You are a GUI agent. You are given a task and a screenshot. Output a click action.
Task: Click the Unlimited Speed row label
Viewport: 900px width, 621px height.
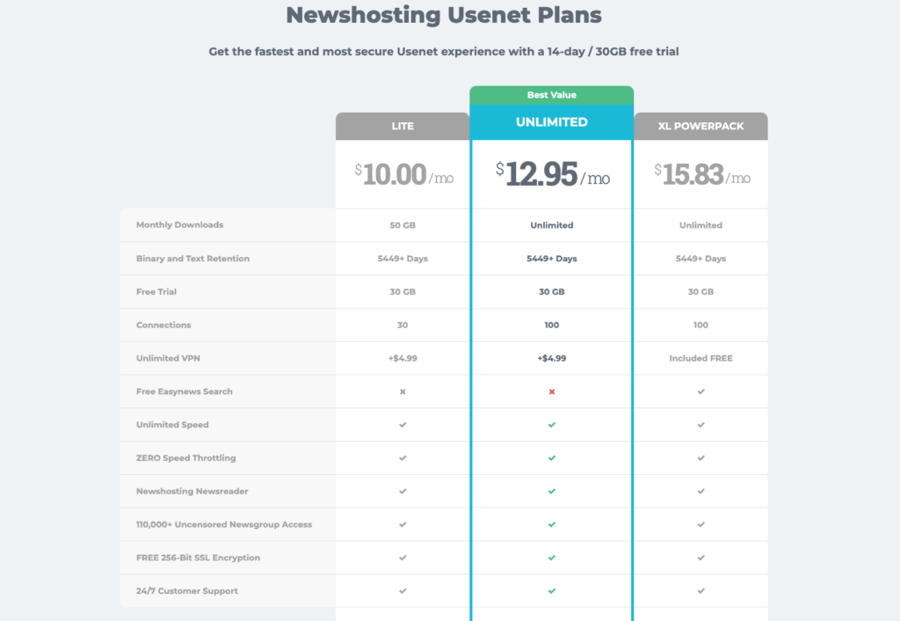pos(172,425)
